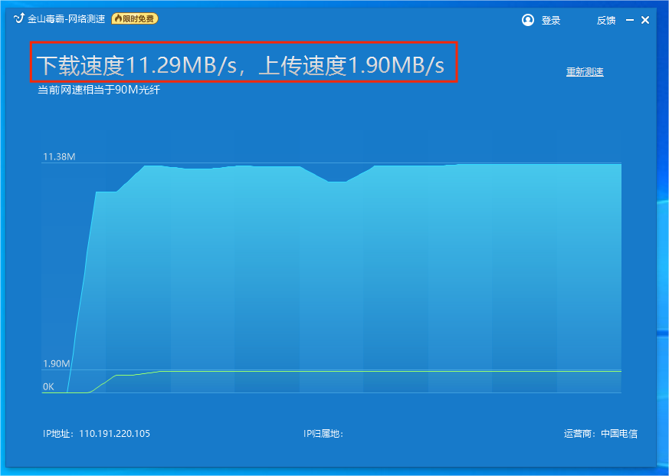Click the 0K baseline label on the chart
The height and width of the screenshot is (476, 669).
(48, 387)
